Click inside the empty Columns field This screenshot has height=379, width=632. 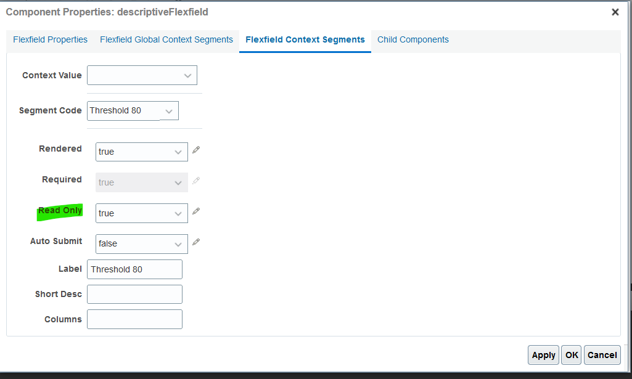click(x=134, y=319)
